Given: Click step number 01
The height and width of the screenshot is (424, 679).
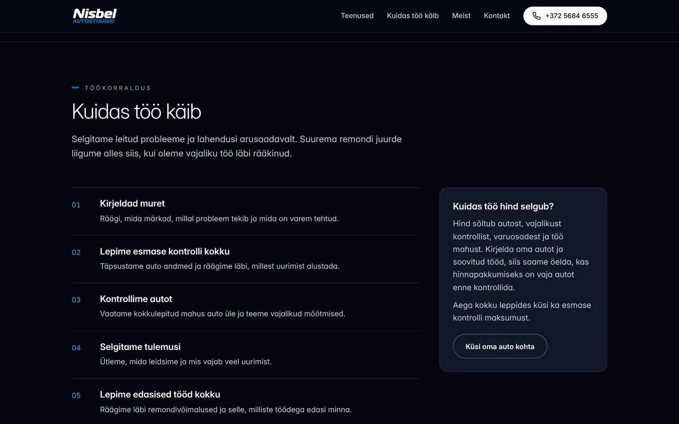Looking at the screenshot, I should pyautogui.click(x=76, y=205).
